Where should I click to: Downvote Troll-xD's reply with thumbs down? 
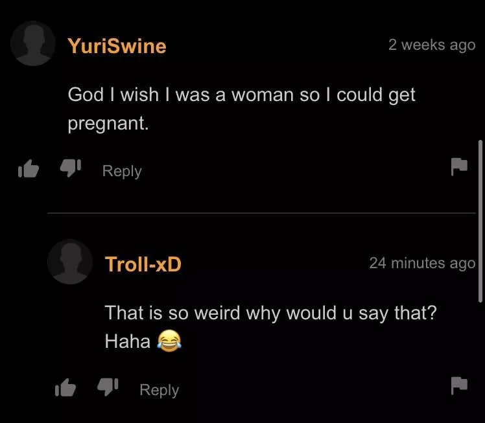pyautogui.click(x=108, y=387)
